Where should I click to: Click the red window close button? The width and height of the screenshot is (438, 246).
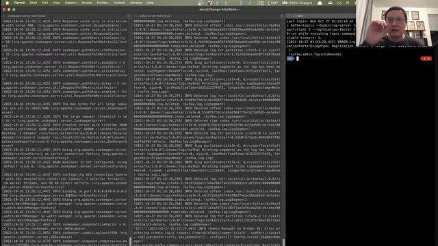coord(4,10)
